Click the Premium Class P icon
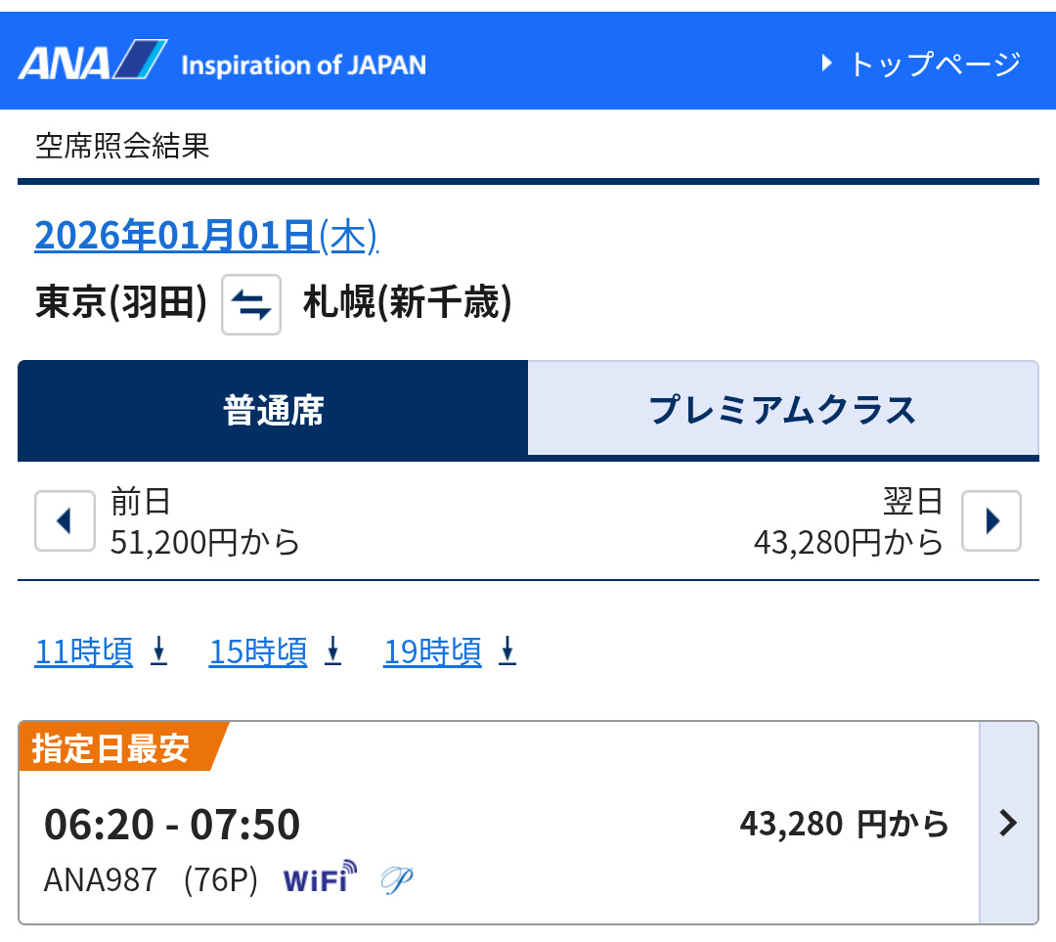Image resolution: width=1056 pixels, height=942 pixels. pos(397,879)
